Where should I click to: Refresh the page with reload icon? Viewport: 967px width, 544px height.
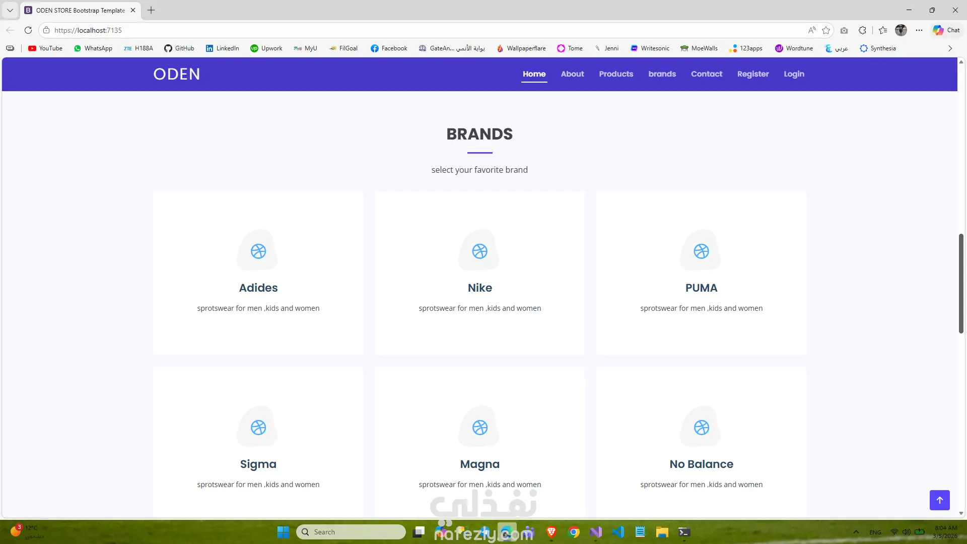28,30
